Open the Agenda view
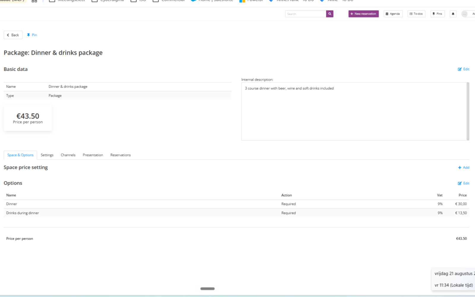Image resolution: width=475 pixels, height=297 pixels. 393,14
